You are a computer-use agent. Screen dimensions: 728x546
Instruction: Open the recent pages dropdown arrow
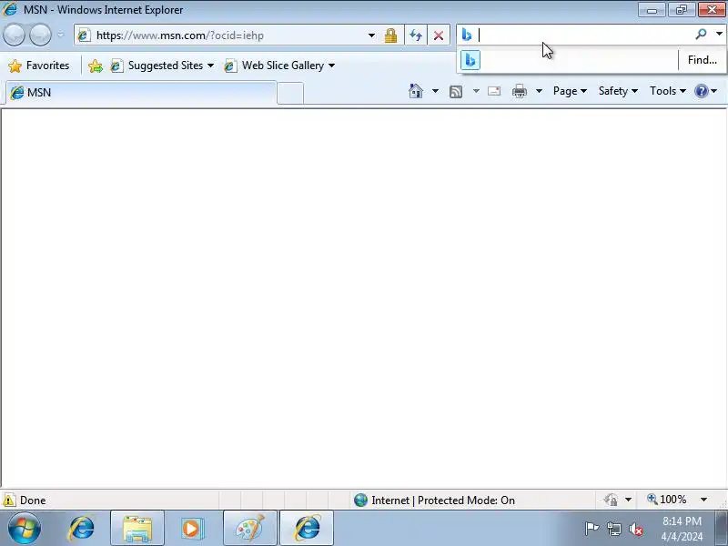click(x=61, y=35)
